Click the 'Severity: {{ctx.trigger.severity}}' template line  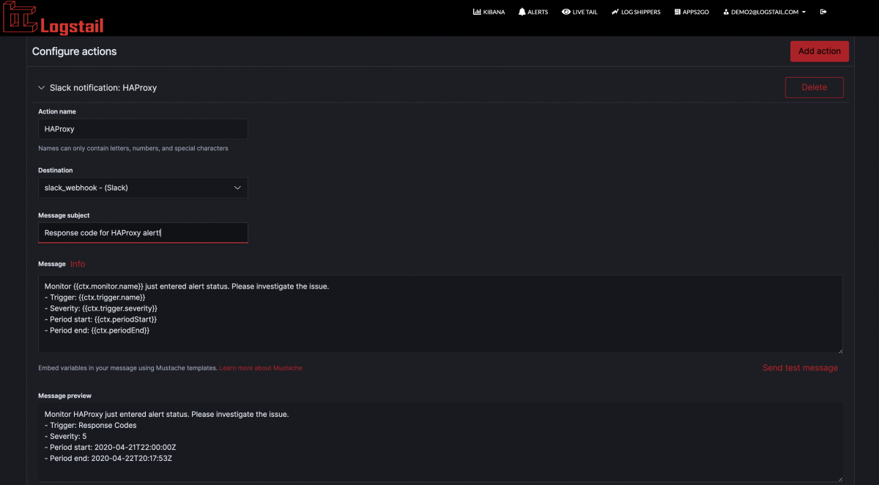click(x=101, y=308)
